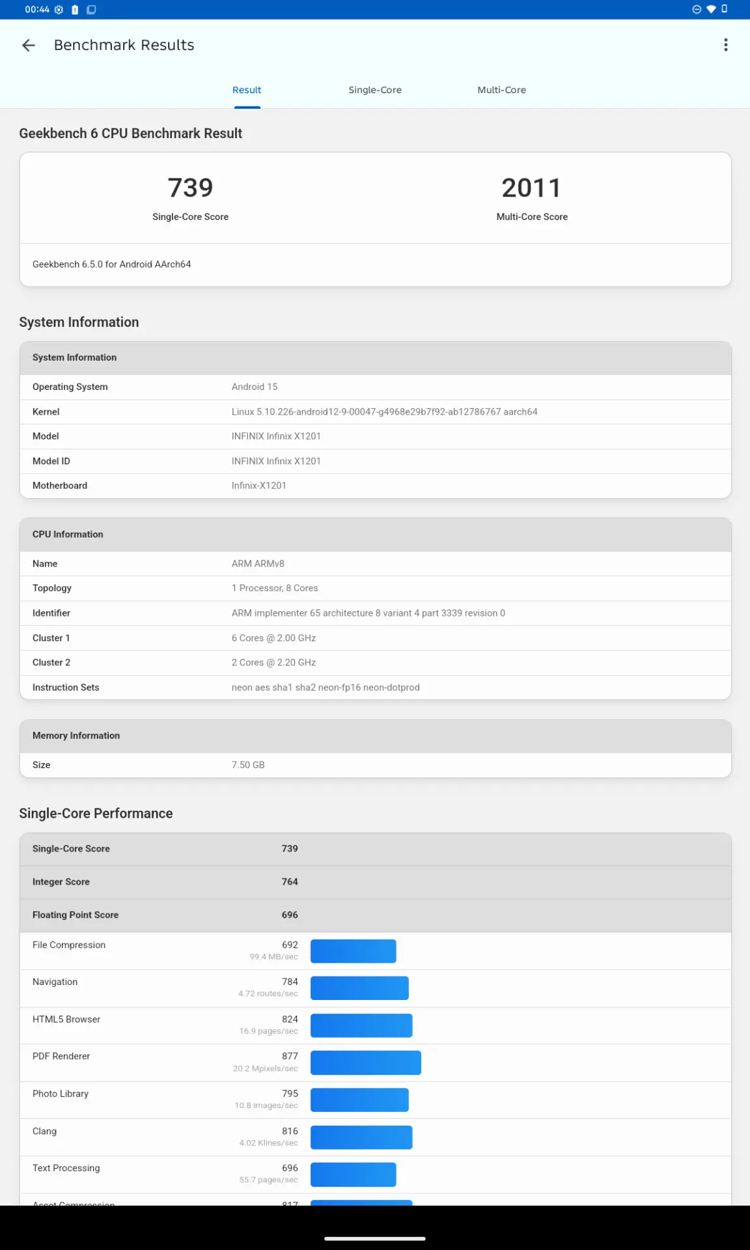Tap the 2011 Multi-Core Score
The height and width of the screenshot is (1250, 750).
(531, 188)
